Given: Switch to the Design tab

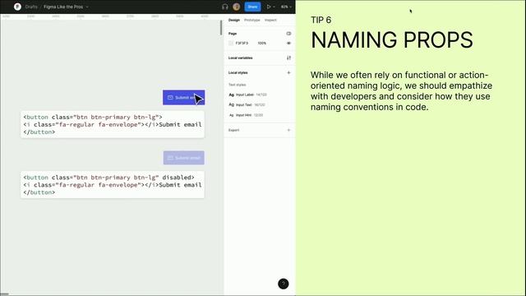Looking at the screenshot, I should click(233, 20).
